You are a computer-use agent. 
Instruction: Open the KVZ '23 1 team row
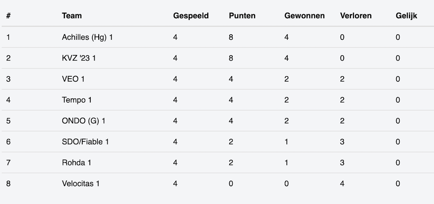(79, 58)
